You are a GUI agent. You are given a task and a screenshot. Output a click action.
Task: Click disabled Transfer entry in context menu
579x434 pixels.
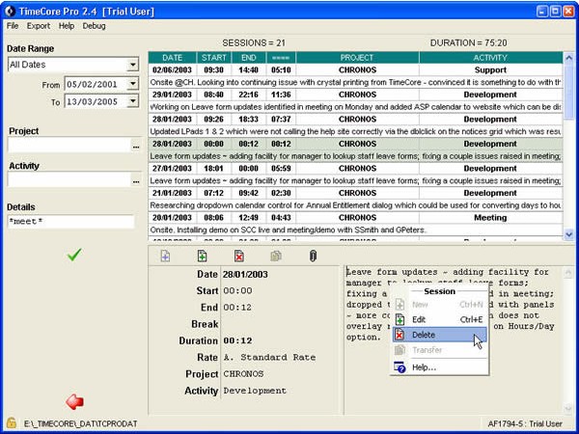[x=440, y=350]
